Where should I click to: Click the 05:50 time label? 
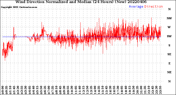[x=41, y=90]
